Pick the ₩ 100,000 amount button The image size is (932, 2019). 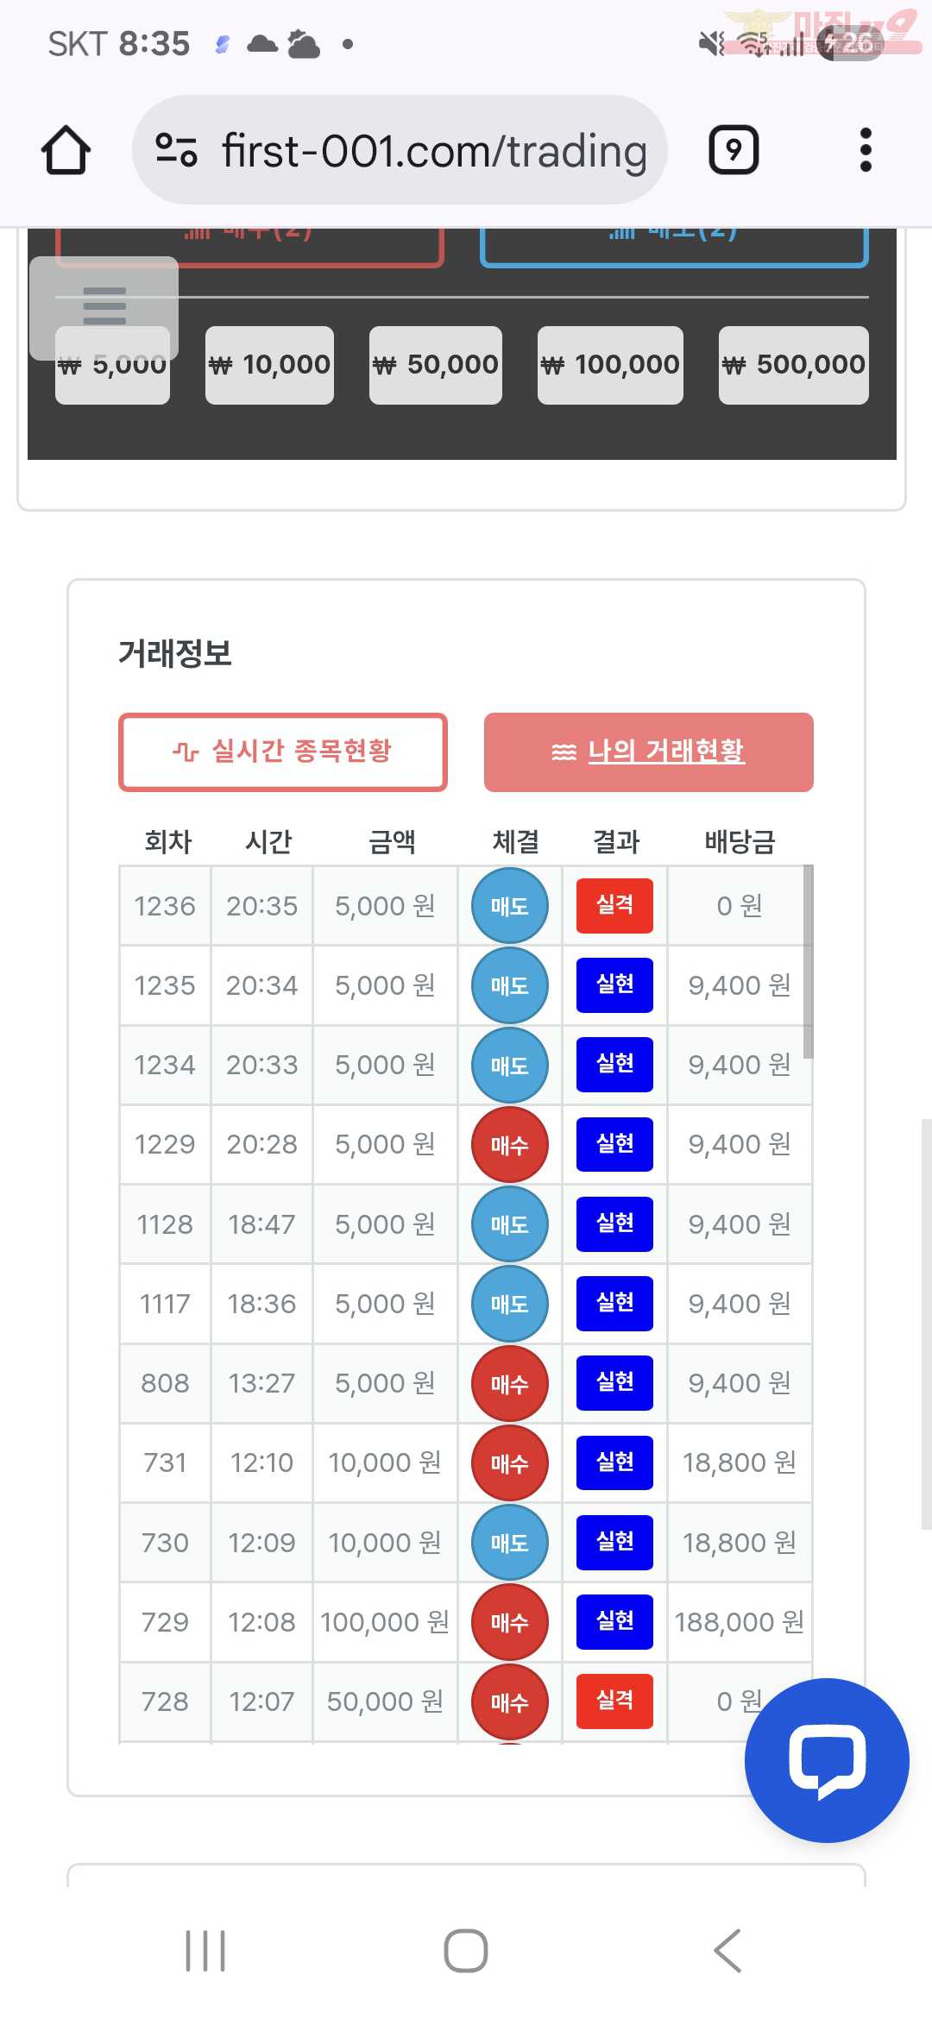(610, 365)
